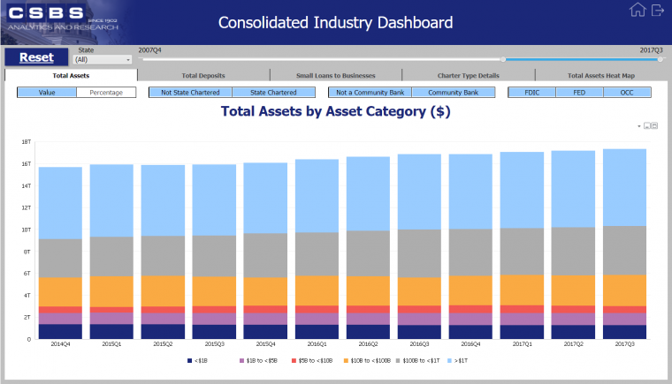This screenshot has width=672, height=384.
Task: Click the red segment of the 2016Q4 bar
Action: 470,309
